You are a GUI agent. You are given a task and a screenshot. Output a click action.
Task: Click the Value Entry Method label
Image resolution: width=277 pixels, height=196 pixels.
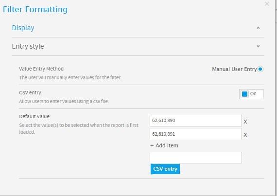coord(41,69)
